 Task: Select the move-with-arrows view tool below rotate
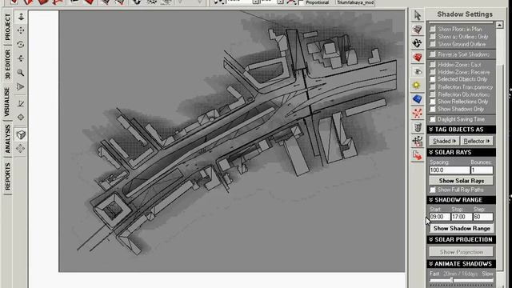(x=21, y=58)
